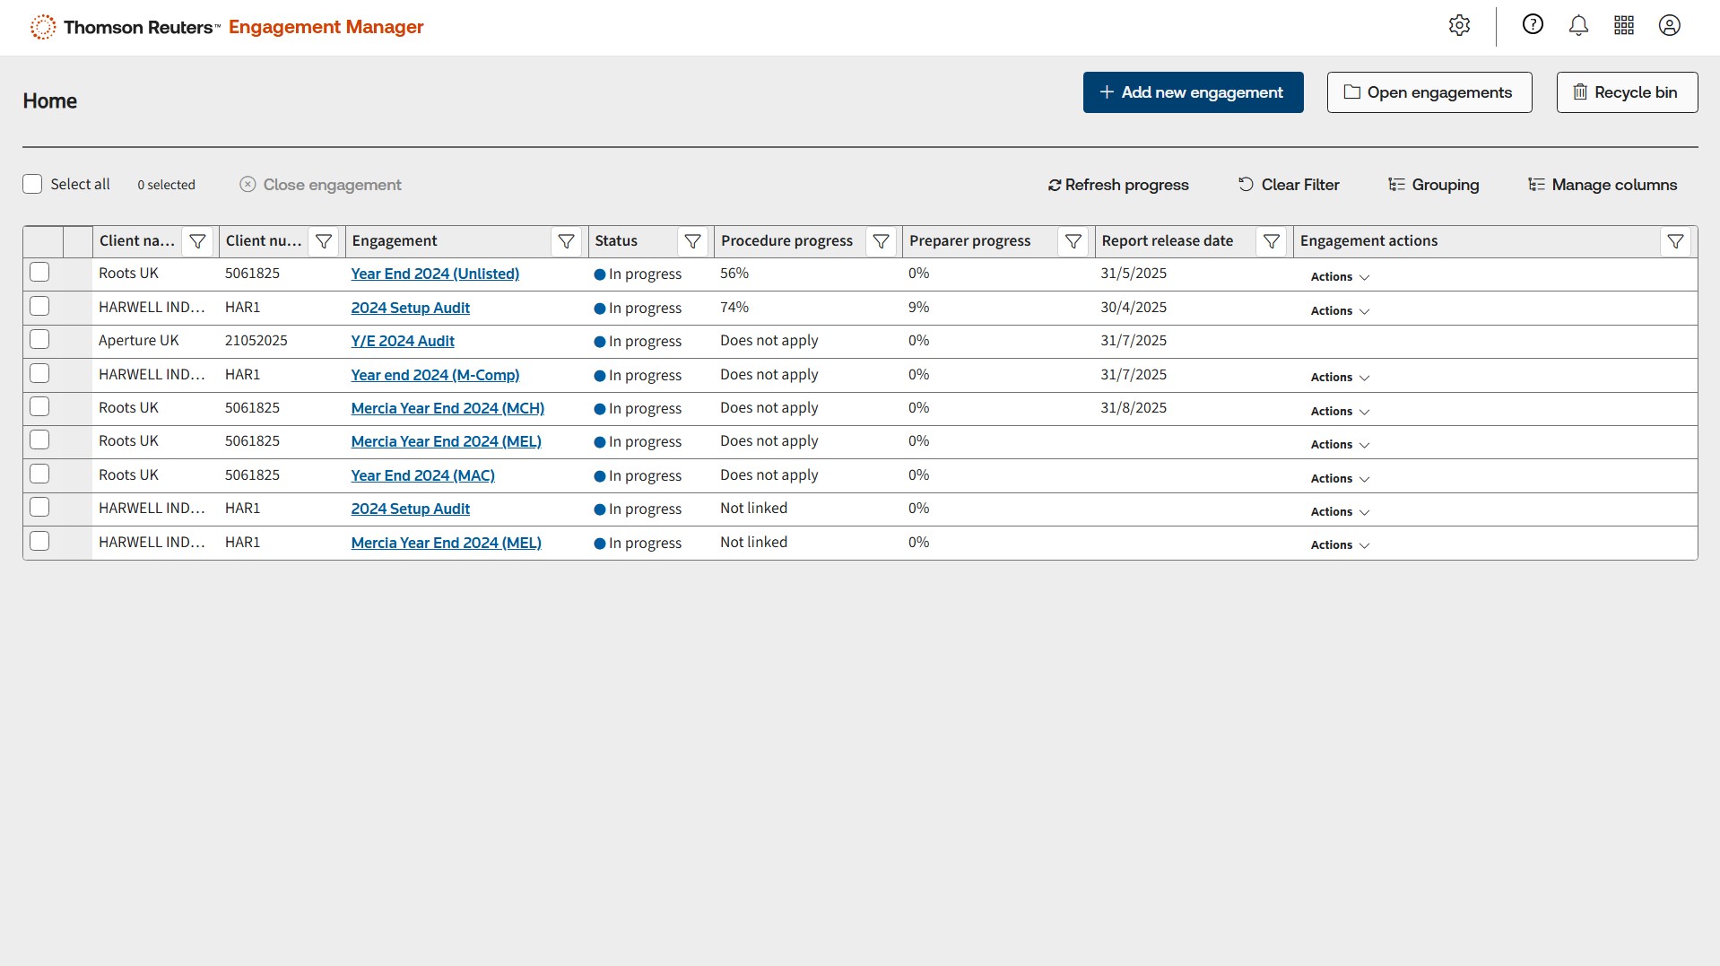
Task: Open the settings gear icon
Action: coord(1459,26)
